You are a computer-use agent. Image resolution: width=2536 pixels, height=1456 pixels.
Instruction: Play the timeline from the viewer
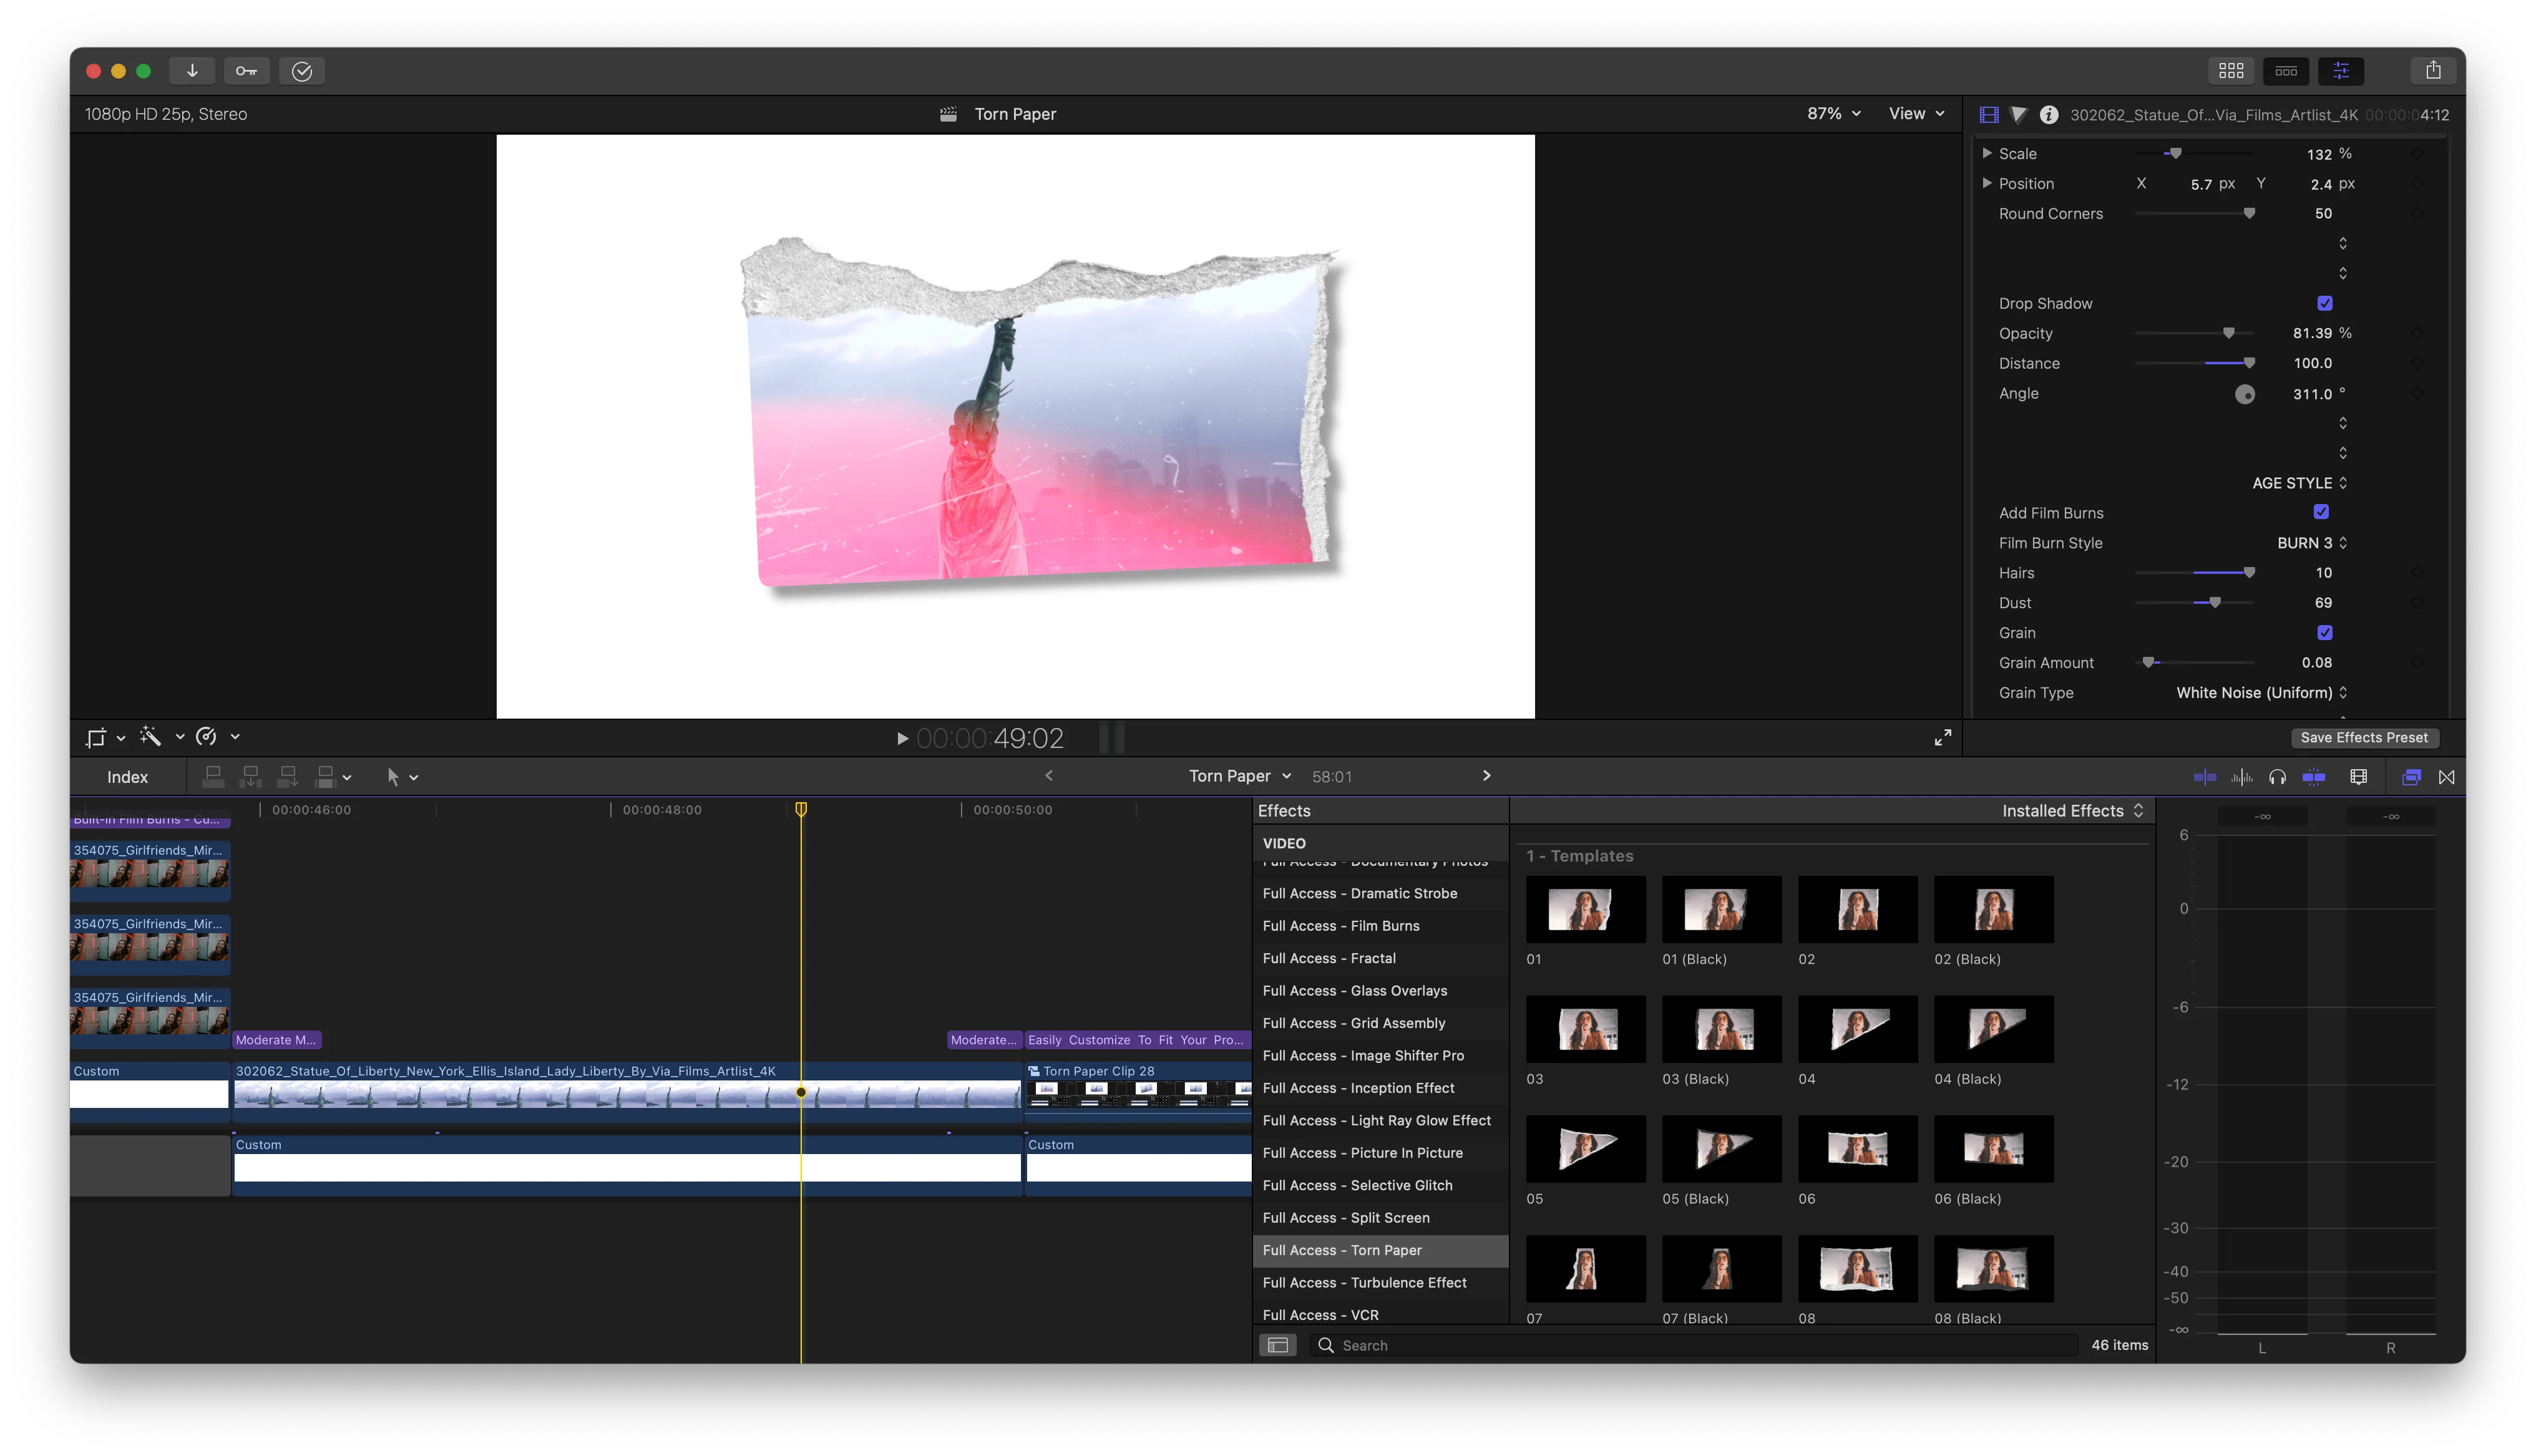(x=902, y=739)
